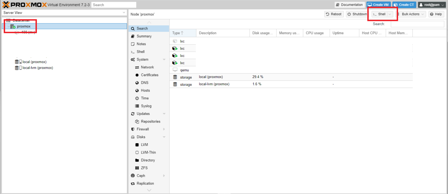
Task: Click the local (proxmox) storage icon in tree
Action: coord(17,62)
